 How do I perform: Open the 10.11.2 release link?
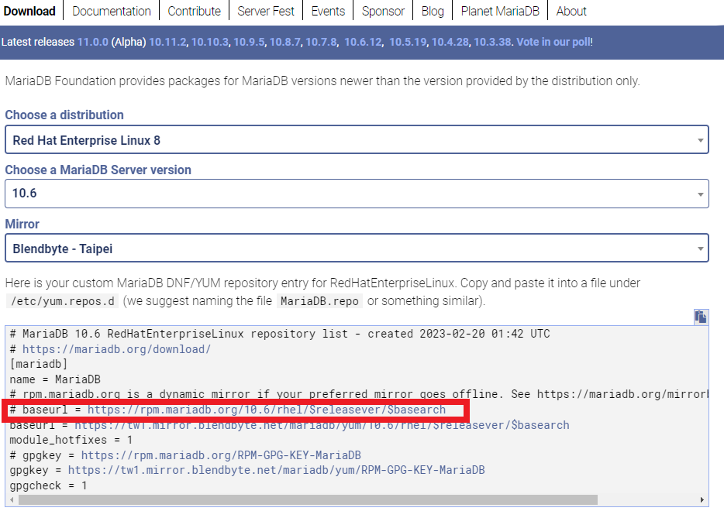(x=167, y=42)
